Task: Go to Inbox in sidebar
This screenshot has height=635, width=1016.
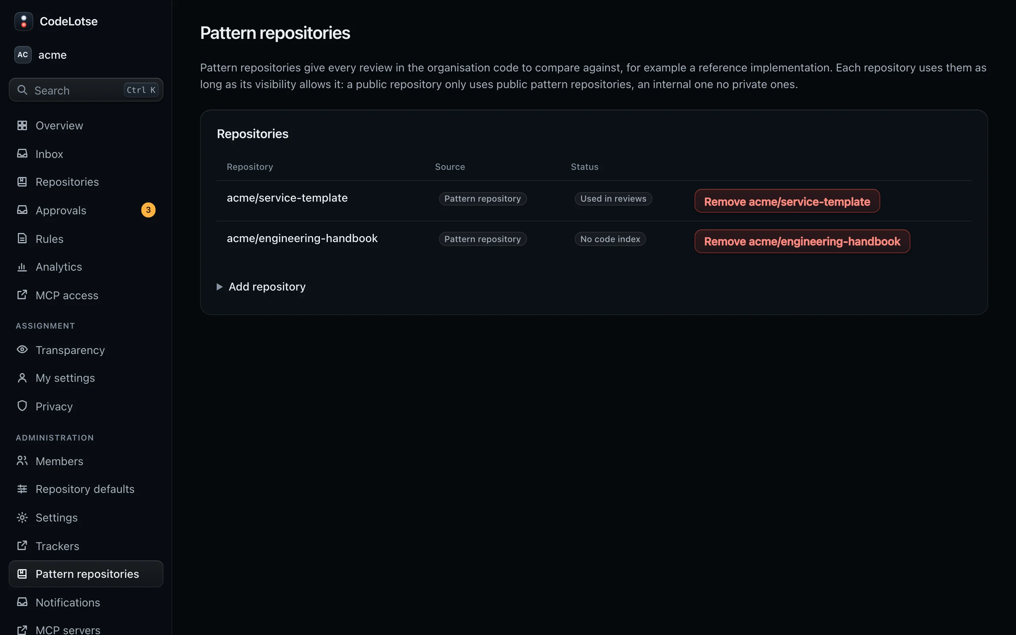Action: (86, 154)
